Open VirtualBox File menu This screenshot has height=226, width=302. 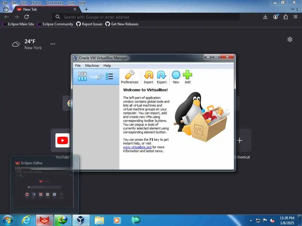[78, 66]
